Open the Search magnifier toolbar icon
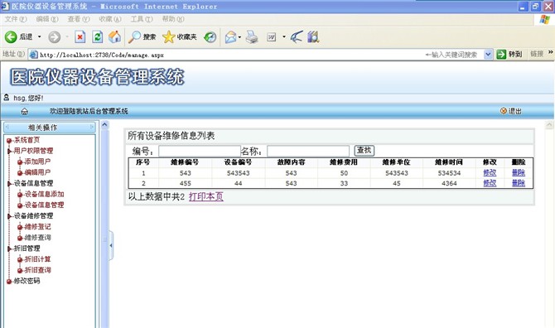Screen dimensions: 555x328 pyautogui.click(x=134, y=36)
